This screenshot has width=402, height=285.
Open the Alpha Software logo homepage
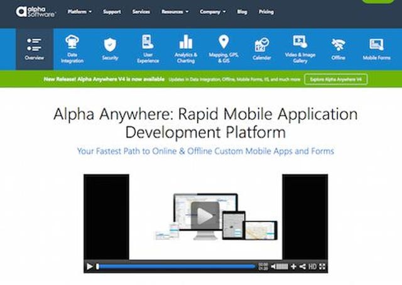click(x=35, y=12)
